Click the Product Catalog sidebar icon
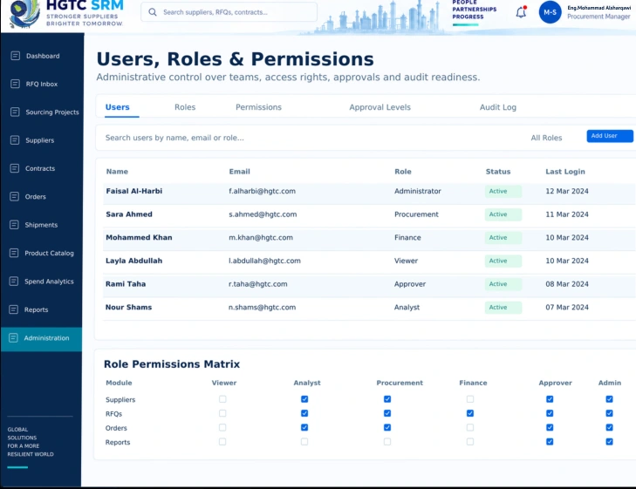Viewport: 636px width, 489px height. [14, 253]
